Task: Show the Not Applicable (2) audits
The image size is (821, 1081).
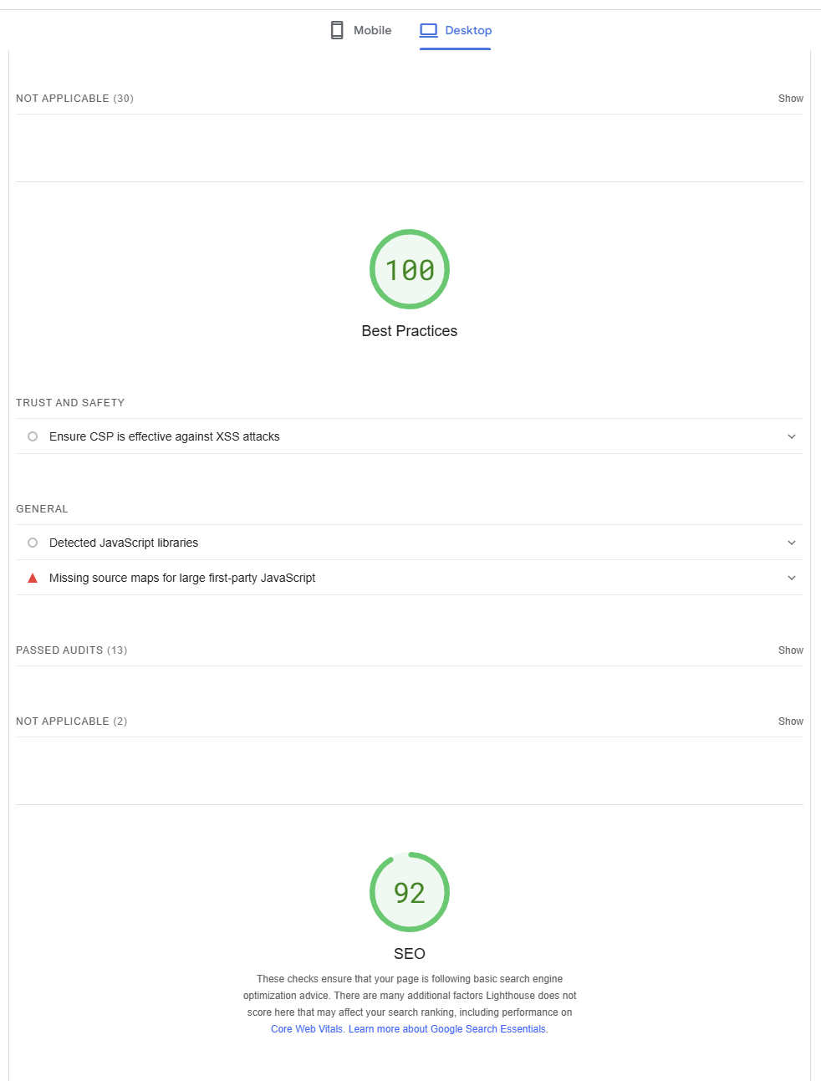Action: click(x=791, y=722)
